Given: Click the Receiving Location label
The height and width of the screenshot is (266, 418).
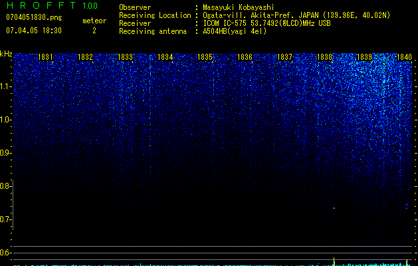Looking at the screenshot, I should [x=155, y=15].
